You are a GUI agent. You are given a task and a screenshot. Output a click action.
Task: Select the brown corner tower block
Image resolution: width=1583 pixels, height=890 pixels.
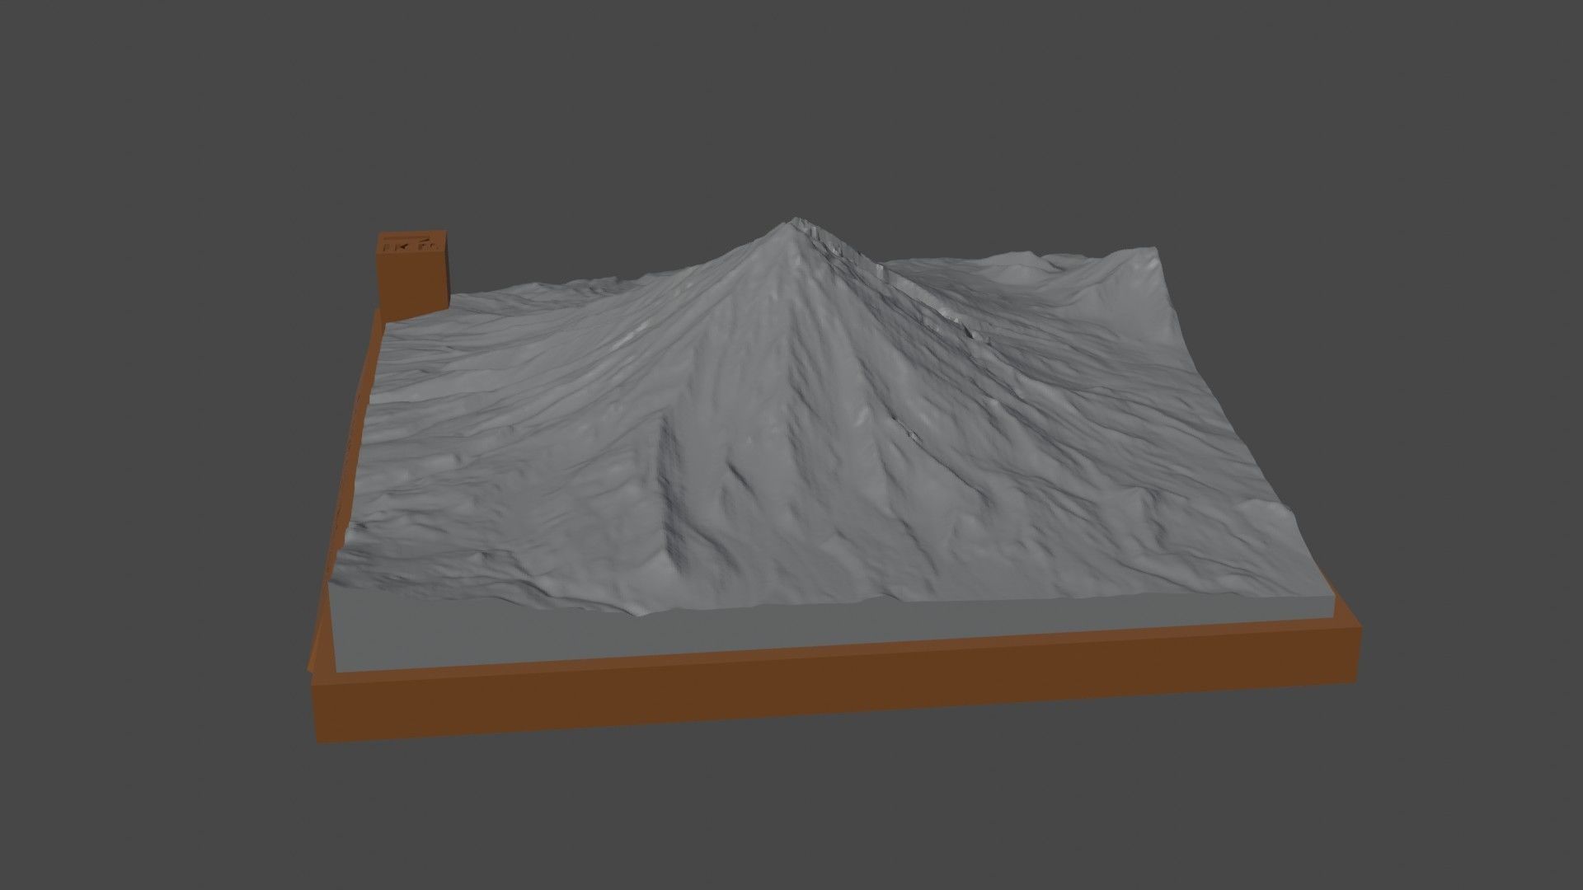pos(413,284)
